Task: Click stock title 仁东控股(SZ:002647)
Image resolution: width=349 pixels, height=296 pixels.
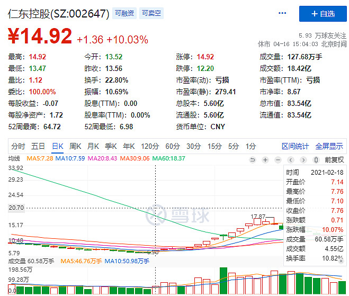Action: point(59,14)
